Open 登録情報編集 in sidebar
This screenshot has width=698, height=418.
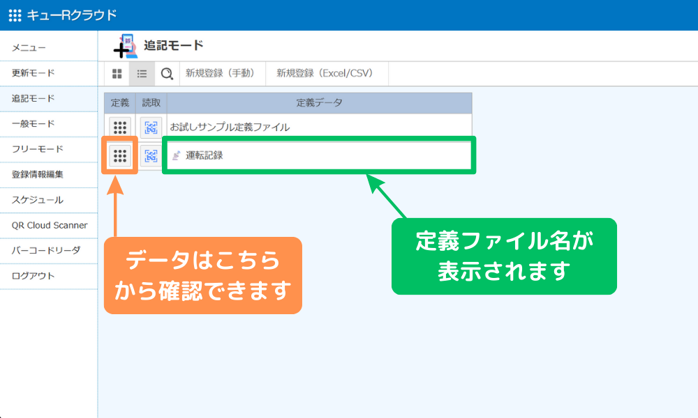(x=49, y=175)
